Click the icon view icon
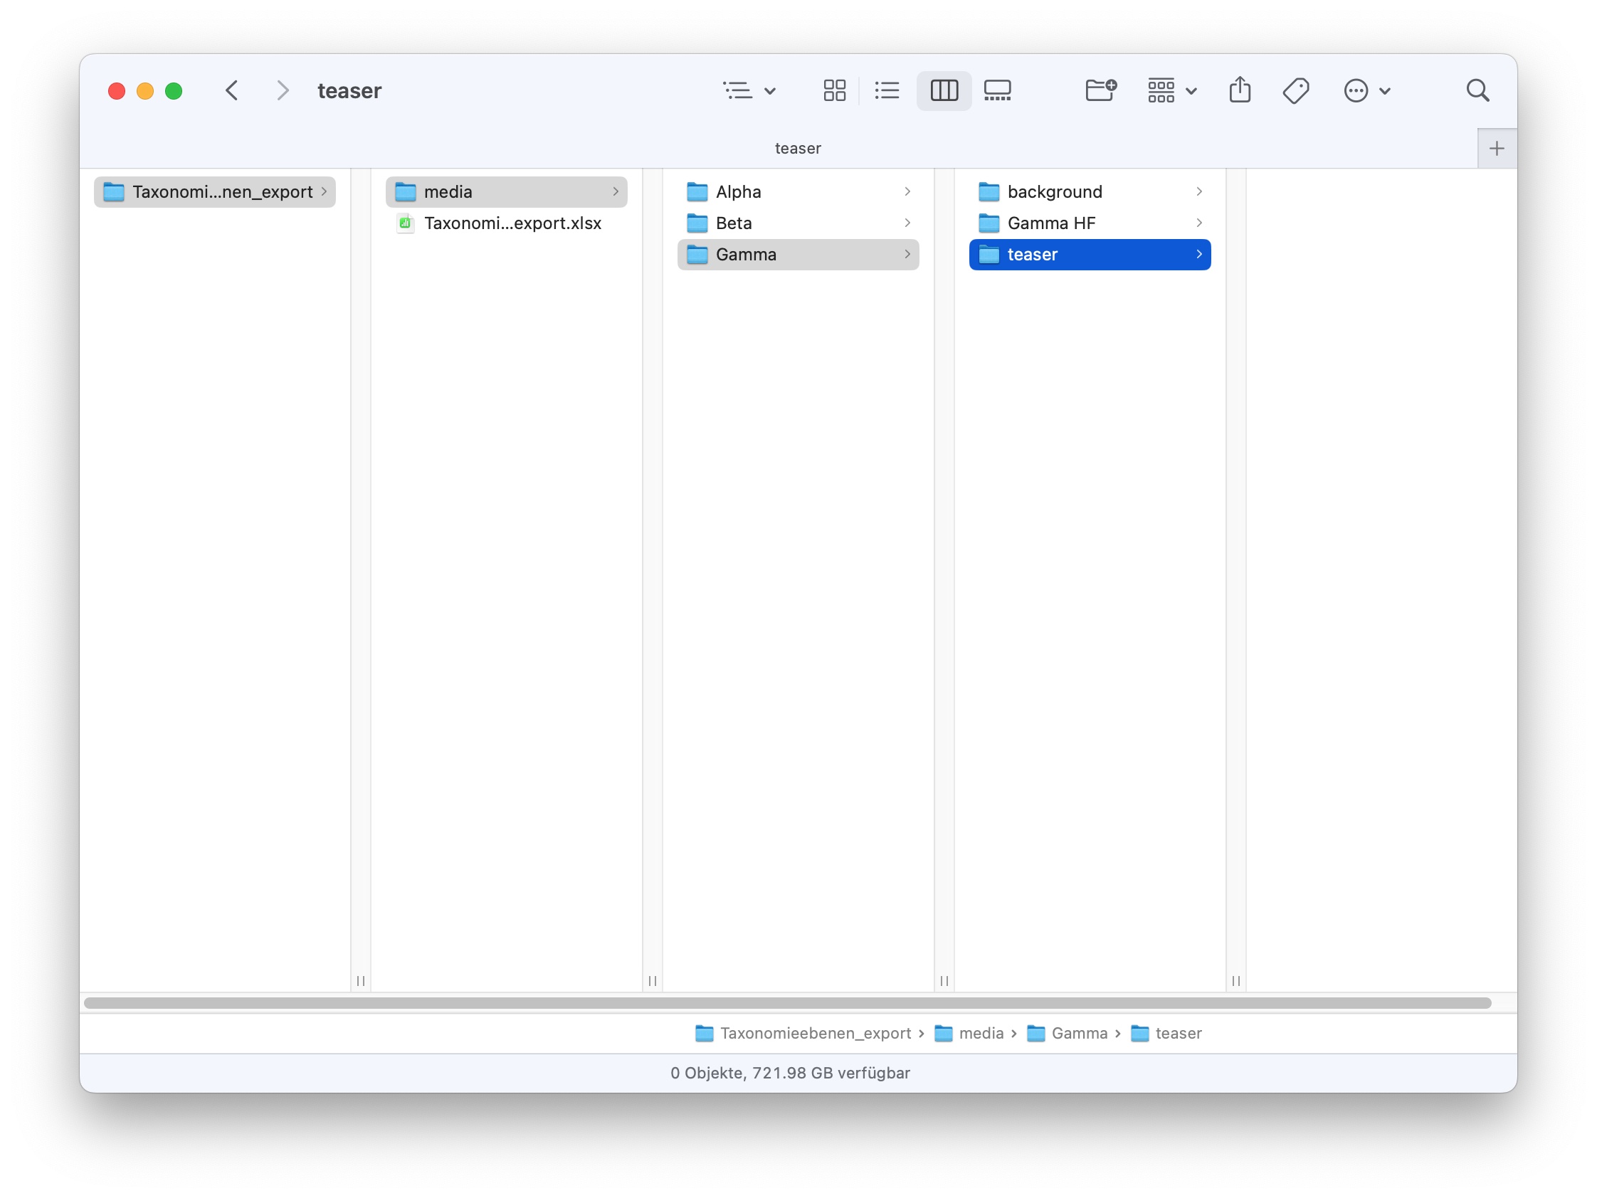Image resolution: width=1597 pixels, height=1198 pixels. (831, 90)
